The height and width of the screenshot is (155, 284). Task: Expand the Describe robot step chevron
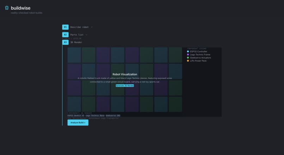[x=92, y=27]
